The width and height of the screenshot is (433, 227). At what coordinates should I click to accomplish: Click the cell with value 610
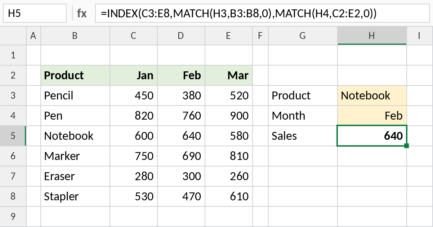(x=229, y=196)
